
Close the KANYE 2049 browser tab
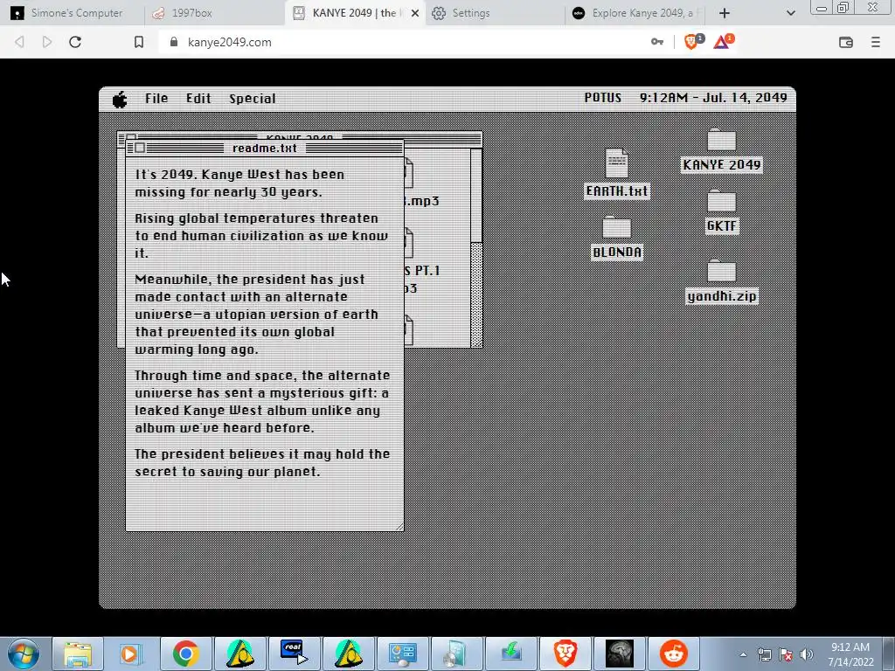(x=415, y=13)
